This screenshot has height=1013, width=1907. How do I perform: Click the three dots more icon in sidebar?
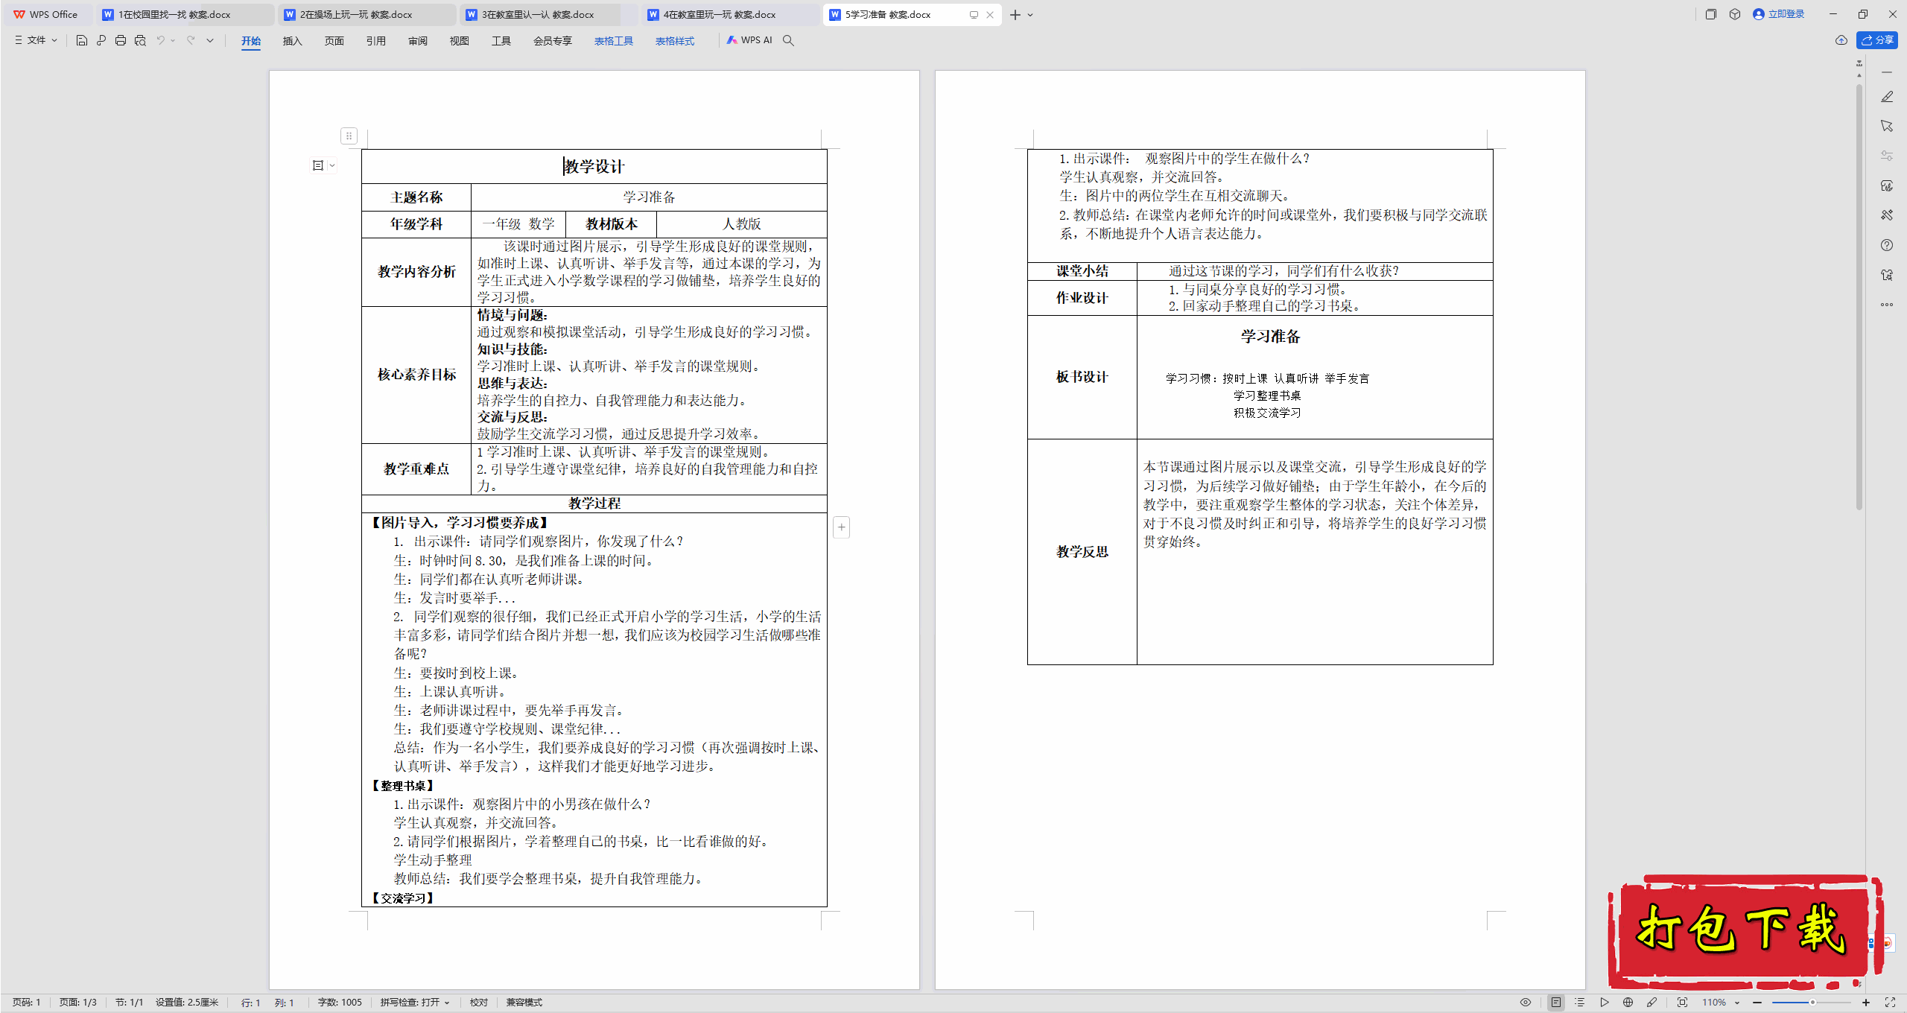pos(1887,305)
